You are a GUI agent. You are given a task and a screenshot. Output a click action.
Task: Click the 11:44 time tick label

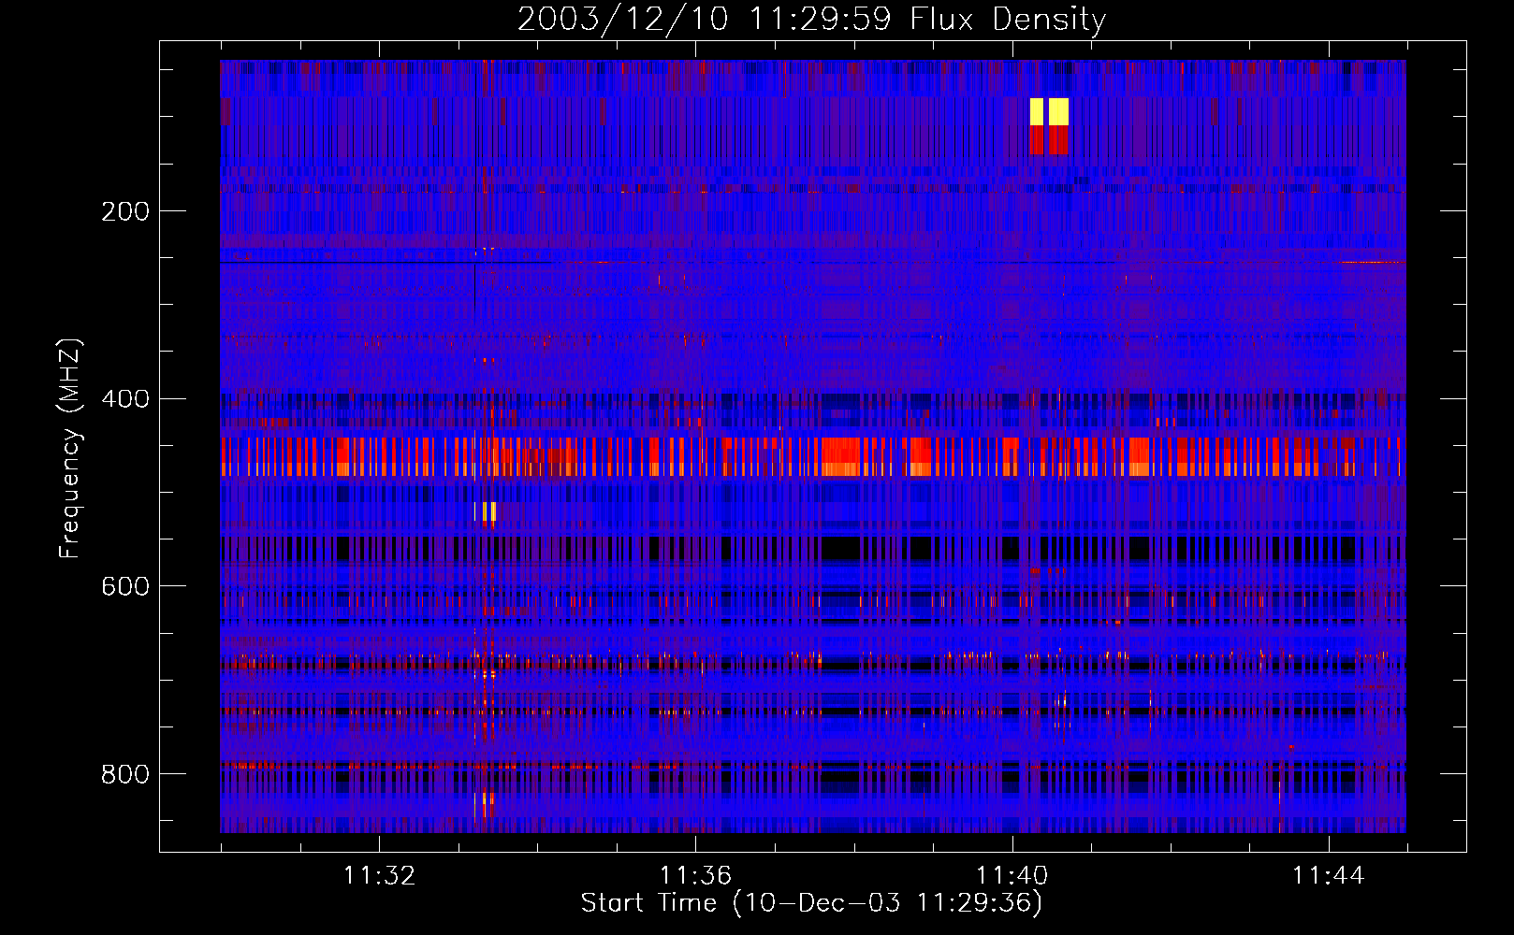1328,876
